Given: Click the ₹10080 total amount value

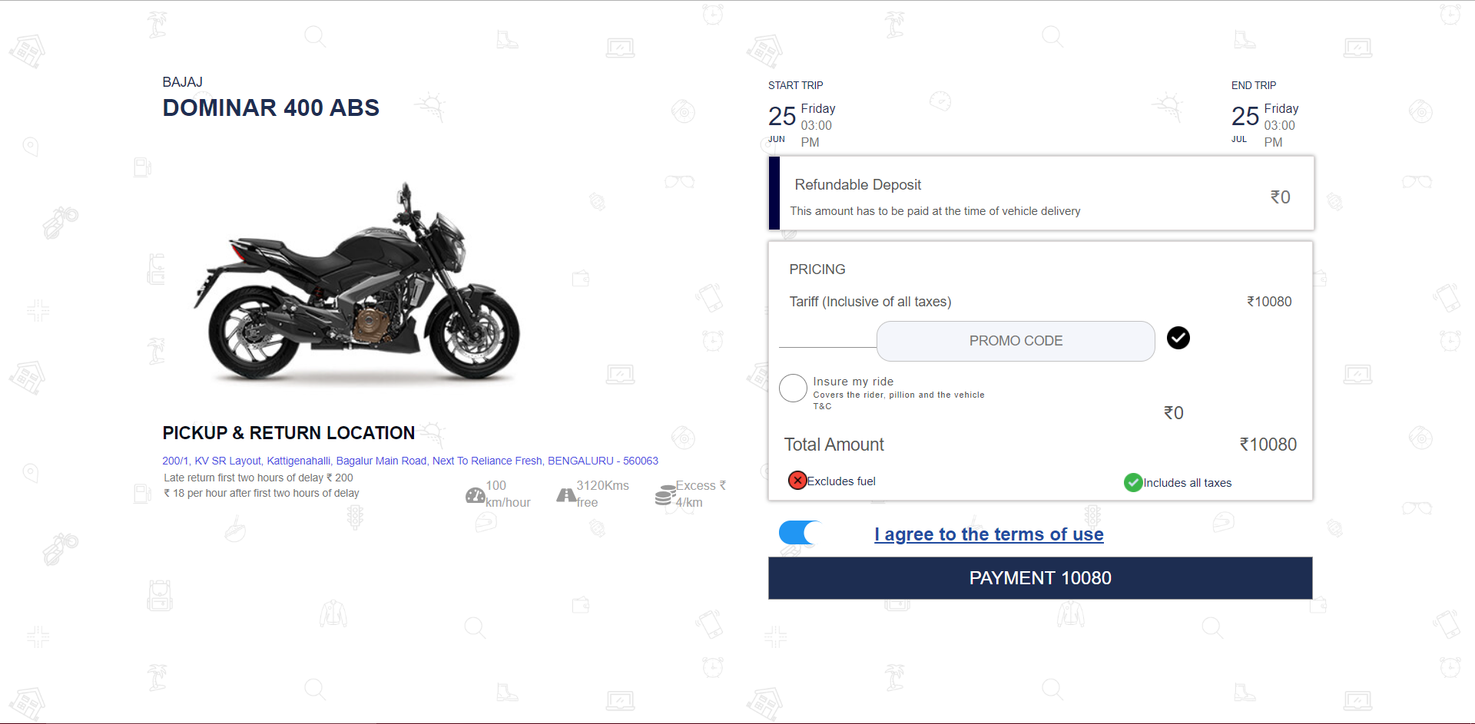Looking at the screenshot, I should 1268,445.
